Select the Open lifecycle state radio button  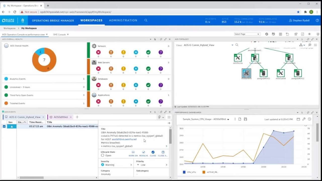pos(102,155)
